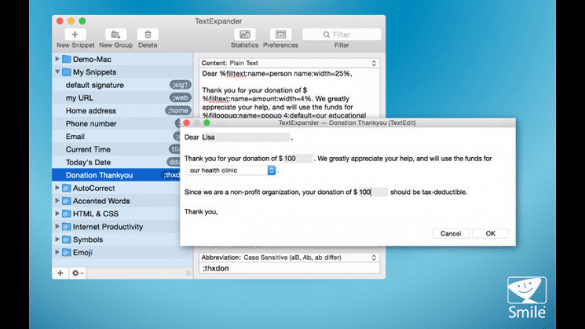
Task: Click Cancel in the fill-in dialog
Action: 451,234
